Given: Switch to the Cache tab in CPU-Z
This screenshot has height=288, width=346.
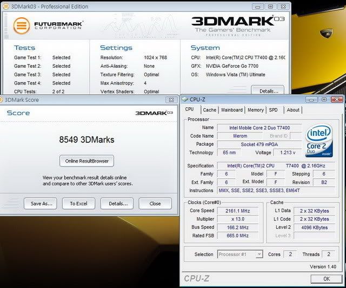Looking at the screenshot, I should (209, 110).
